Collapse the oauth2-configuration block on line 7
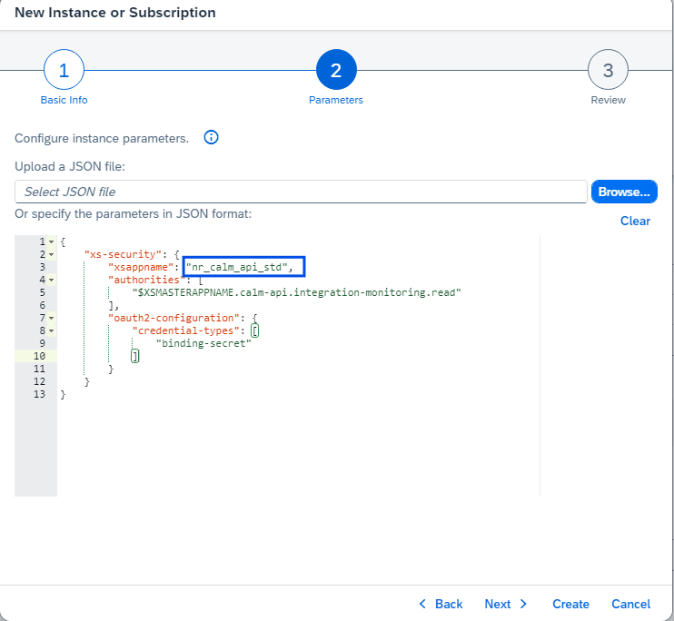This screenshot has width=674, height=621. point(51,319)
